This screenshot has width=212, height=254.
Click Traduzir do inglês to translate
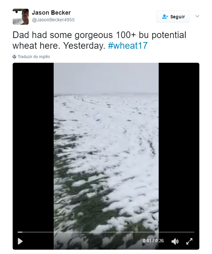[34, 57]
